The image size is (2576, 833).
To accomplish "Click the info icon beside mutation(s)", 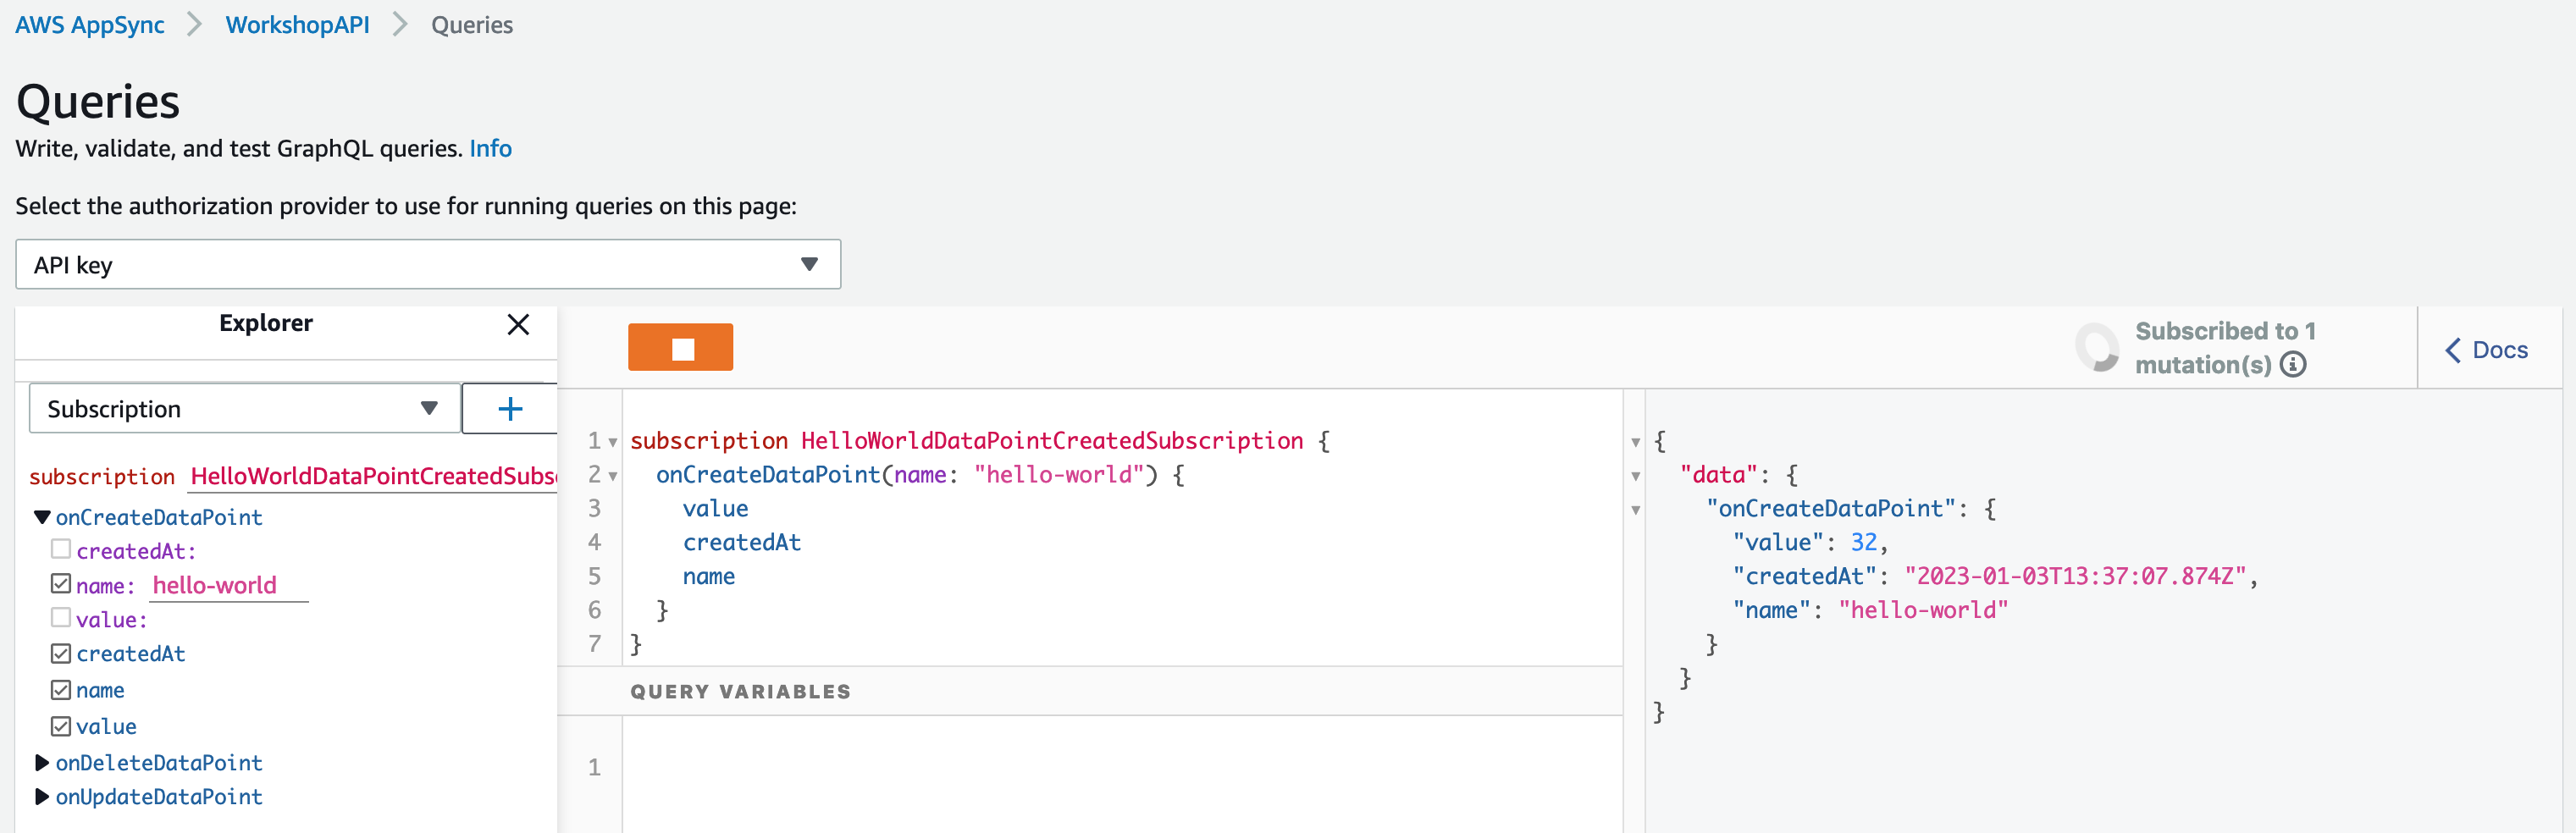I will pyautogui.click(x=2293, y=365).
